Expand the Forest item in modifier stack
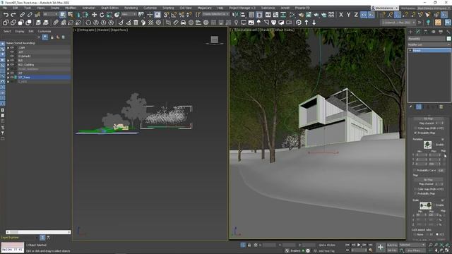 point(410,50)
